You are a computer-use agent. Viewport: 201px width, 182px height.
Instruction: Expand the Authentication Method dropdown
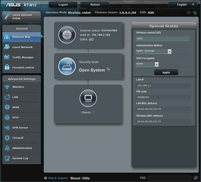tap(169, 51)
